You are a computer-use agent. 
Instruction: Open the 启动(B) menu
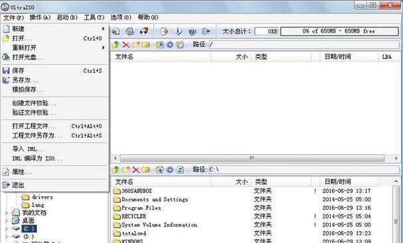tap(67, 17)
